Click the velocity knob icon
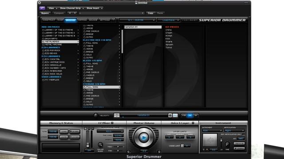This screenshot has width=284, height=159. (95, 115)
